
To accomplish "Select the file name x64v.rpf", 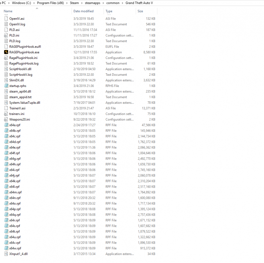I will (15, 243).
